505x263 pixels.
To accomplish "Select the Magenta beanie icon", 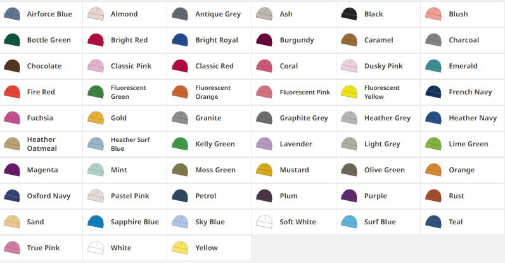I will [12, 170].
